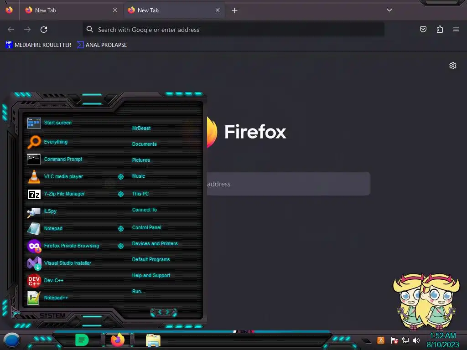Click the new tab page search box
The image size is (467, 350).
coord(288,184)
